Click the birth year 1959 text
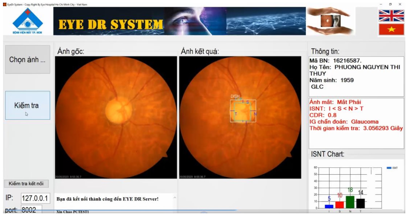Image resolution: width=406 pixels, height=214 pixels. 347,80
